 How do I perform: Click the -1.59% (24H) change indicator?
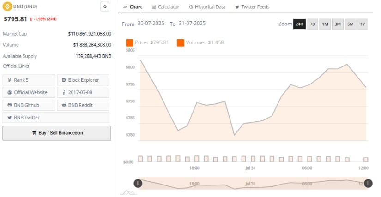pos(43,19)
